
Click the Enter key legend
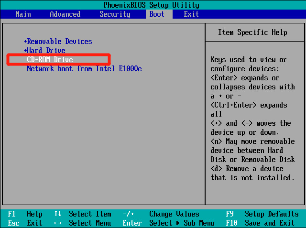[x=132, y=223]
